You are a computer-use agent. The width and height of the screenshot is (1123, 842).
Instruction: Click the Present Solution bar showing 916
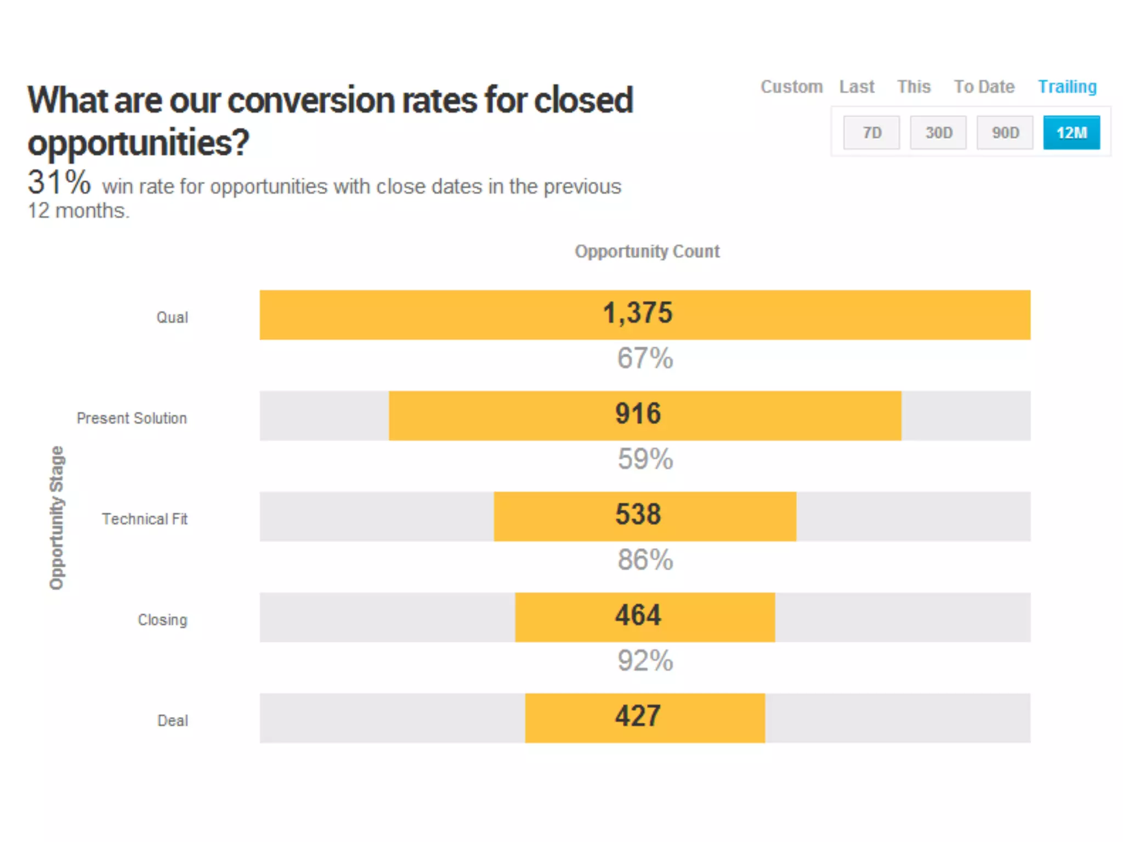pos(645,416)
